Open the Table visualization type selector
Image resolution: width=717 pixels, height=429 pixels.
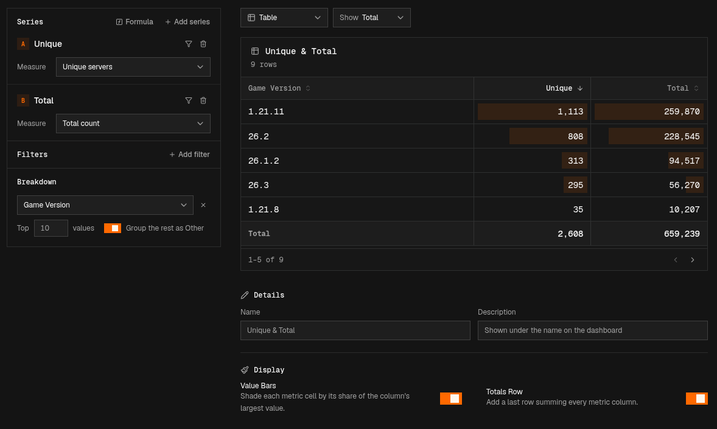click(x=284, y=18)
